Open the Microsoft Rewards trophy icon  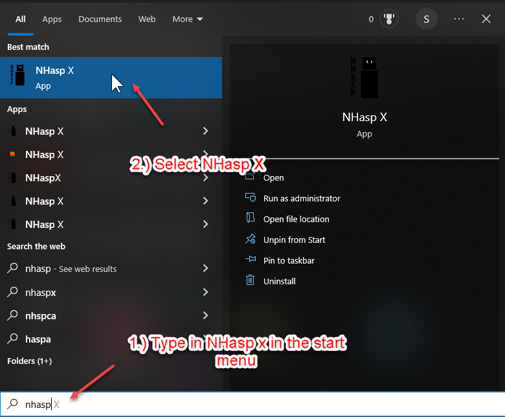tap(388, 19)
